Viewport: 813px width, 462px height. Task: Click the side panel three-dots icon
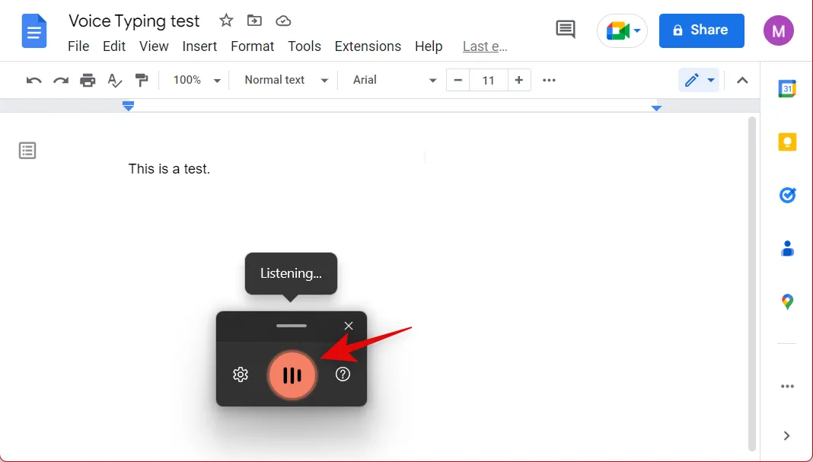[787, 387]
